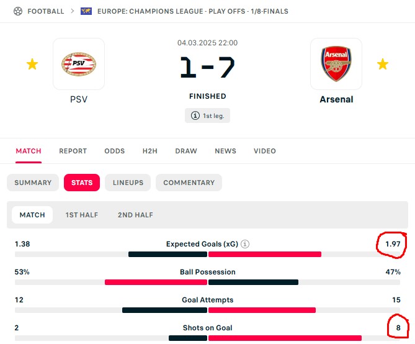Open the Commentary section
This screenshot has width=415, height=344.
click(x=189, y=183)
